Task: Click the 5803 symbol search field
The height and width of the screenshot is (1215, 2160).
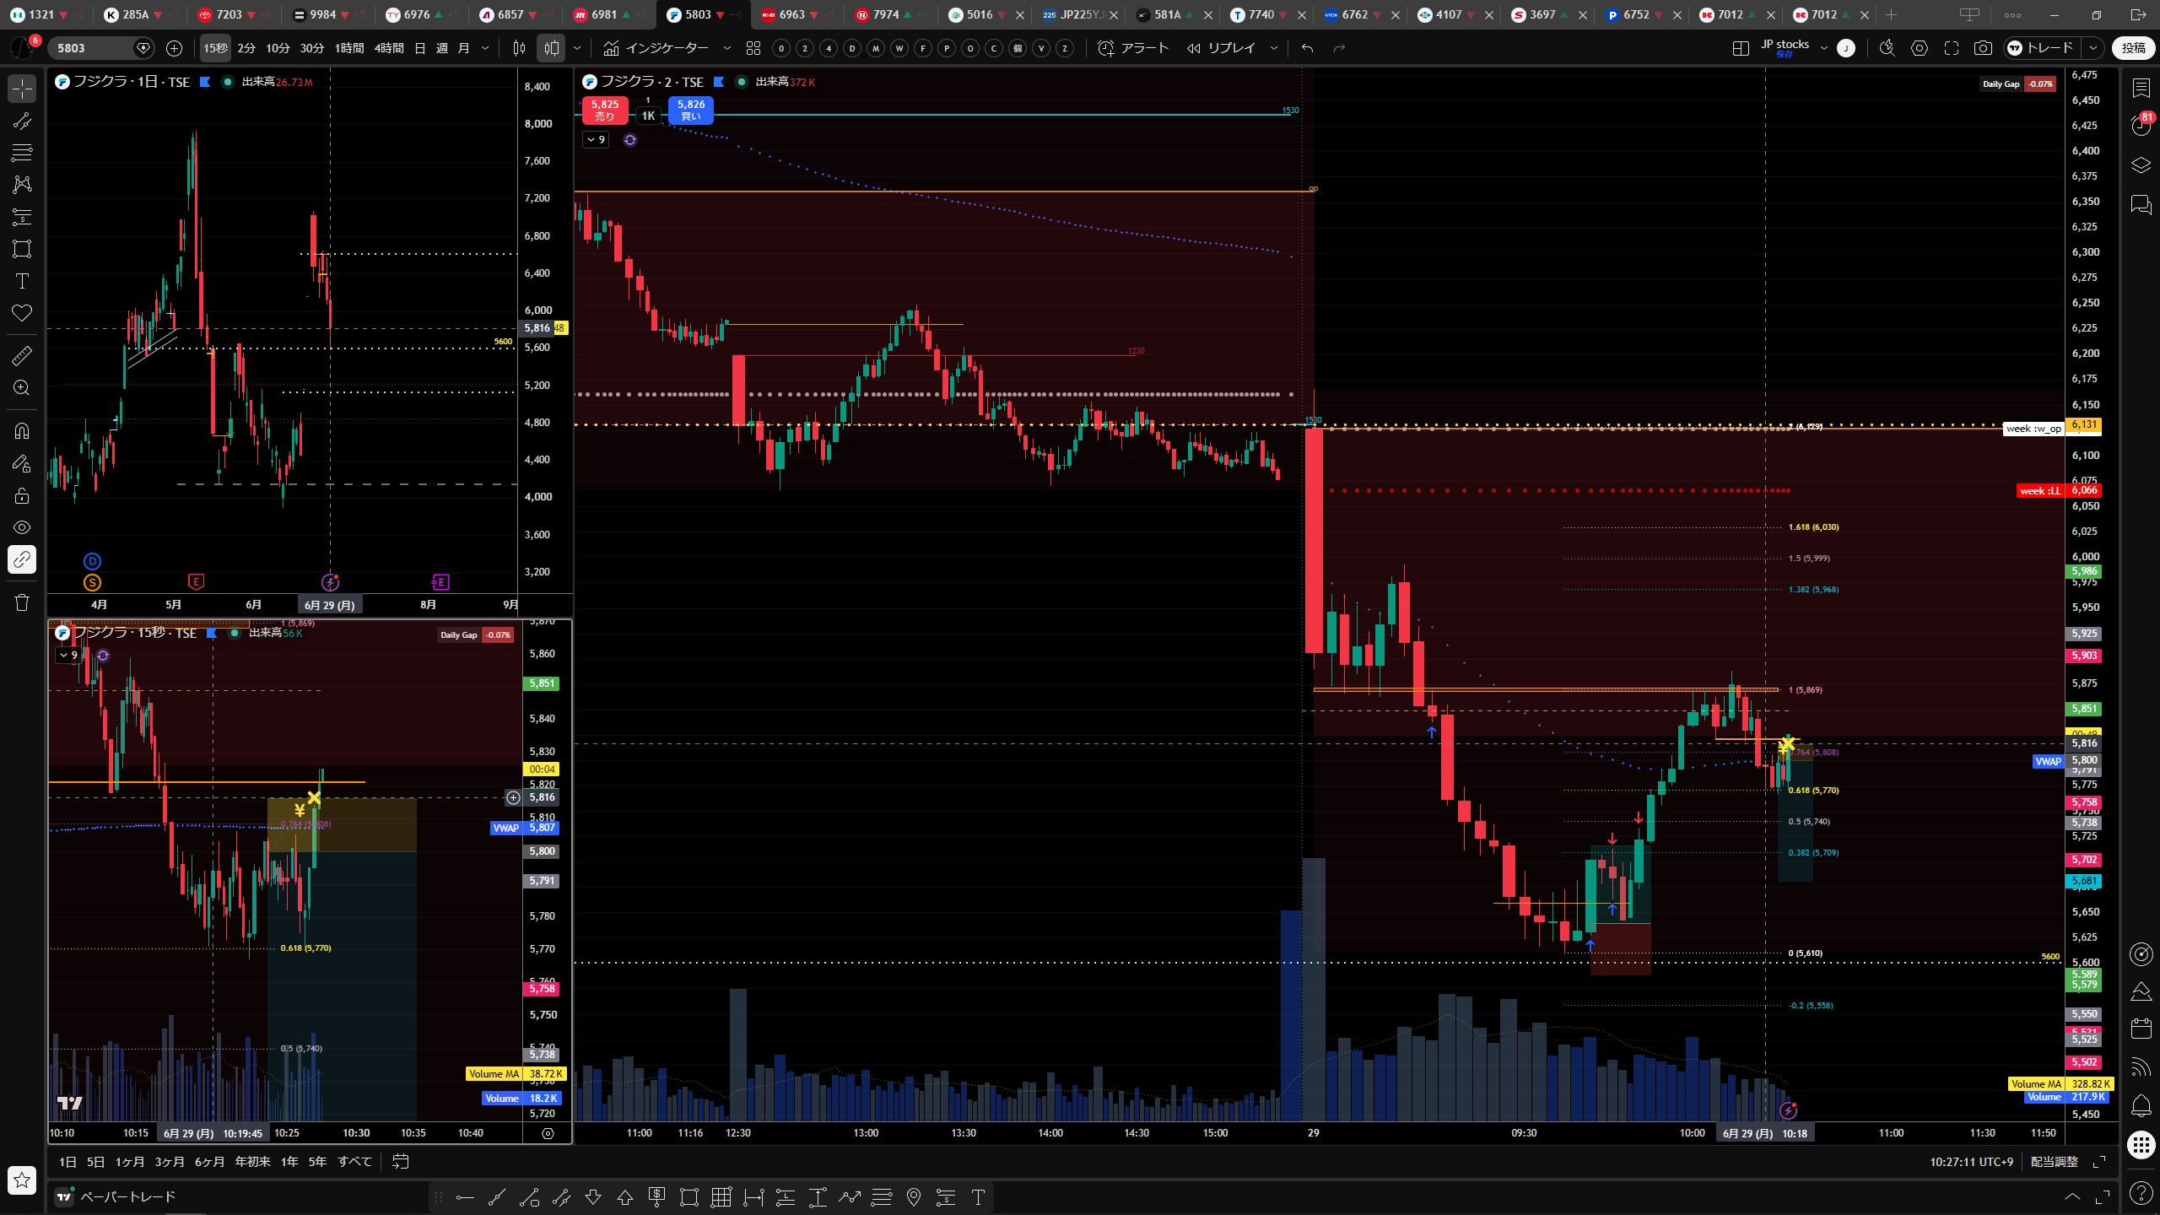Action: [x=93, y=48]
